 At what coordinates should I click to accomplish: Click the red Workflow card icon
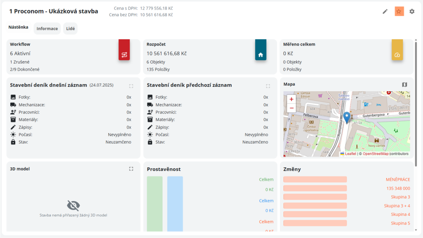[x=124, y=55]
